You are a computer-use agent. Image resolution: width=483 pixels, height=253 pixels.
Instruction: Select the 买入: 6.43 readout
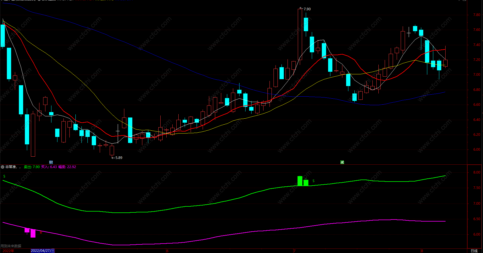coord(49,167)
